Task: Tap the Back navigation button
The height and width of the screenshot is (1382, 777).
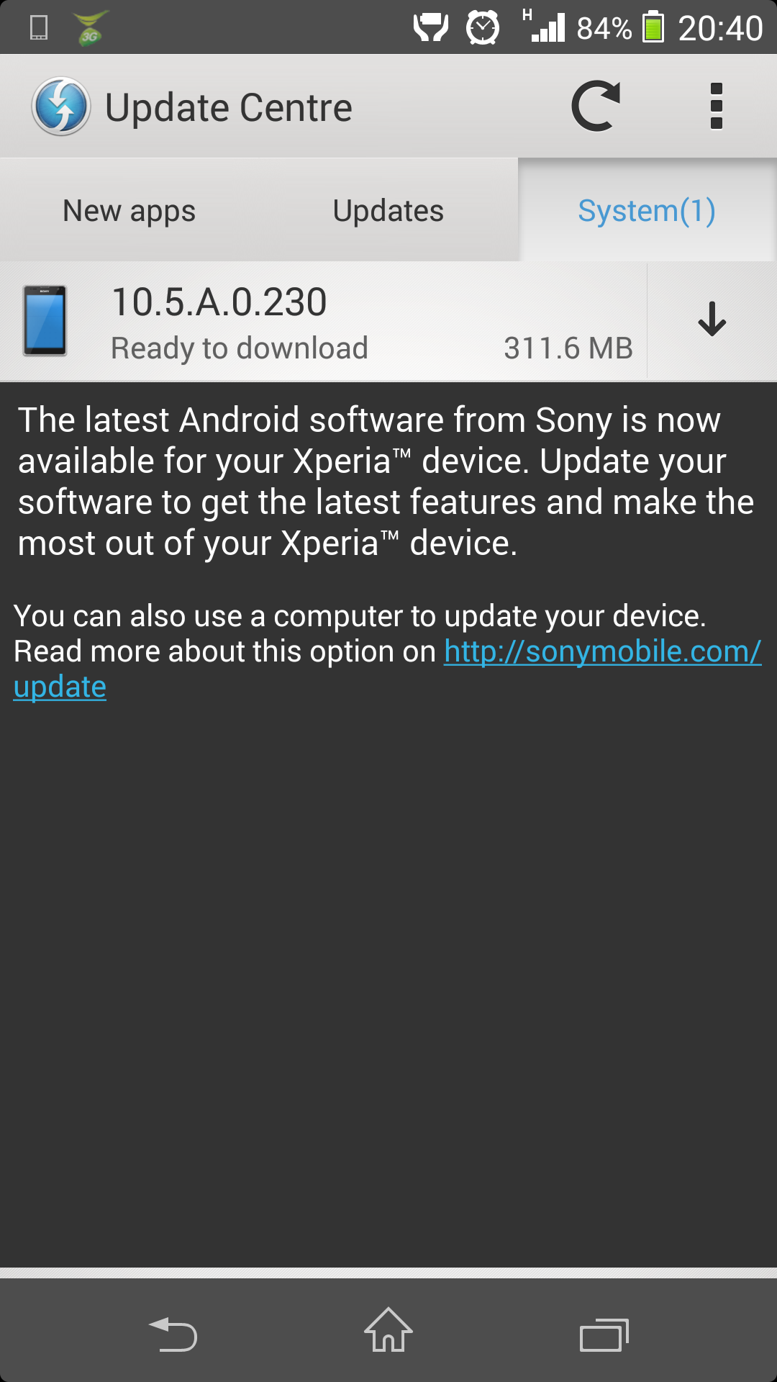Action: pyautogui.click(x=173, y=1333)
